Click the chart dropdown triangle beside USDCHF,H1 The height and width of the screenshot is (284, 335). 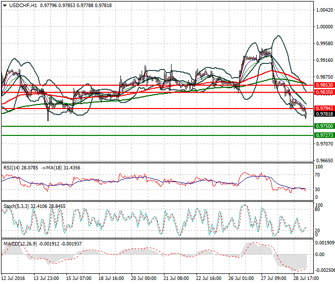pyautogui.click(x=5, y=6)
